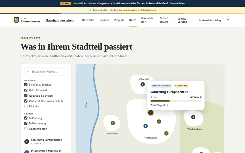Open the Haushaltsdialog button
Screen dimensions: 245x153
pyautogui.click(x=210, y=20)
